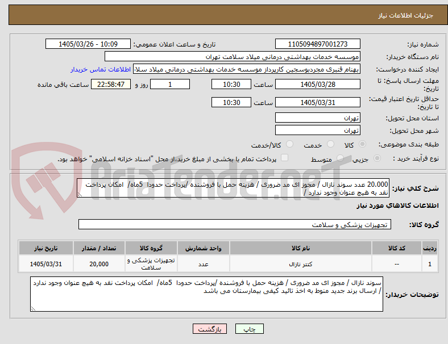Click the اطلاعات کالاهای مورد نیاز heading
This screenshot has width=448, height=344.
[397, 205]
